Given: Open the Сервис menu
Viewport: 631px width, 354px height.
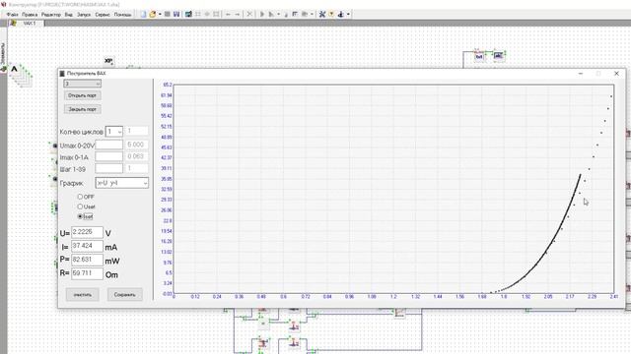Looking at the screenshot, I should coord(103,15).
